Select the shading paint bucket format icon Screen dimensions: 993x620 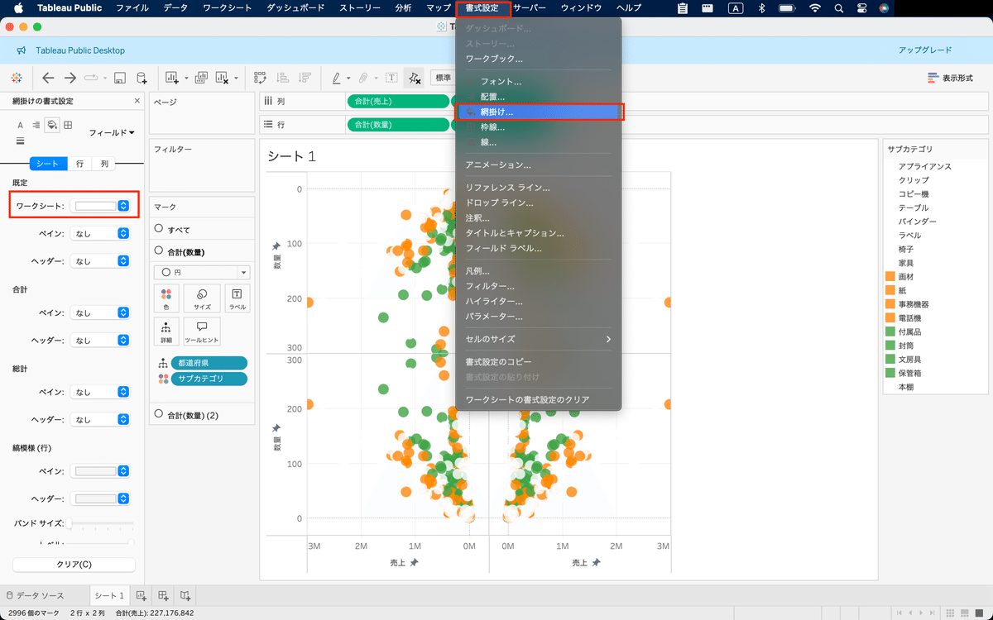coord(51,125)
